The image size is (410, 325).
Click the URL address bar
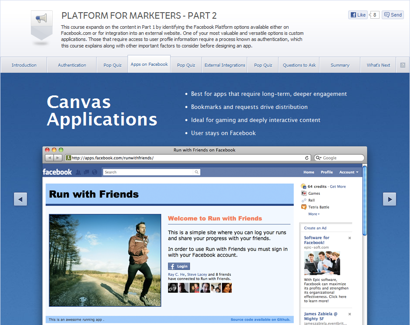(x=188, y=158)
